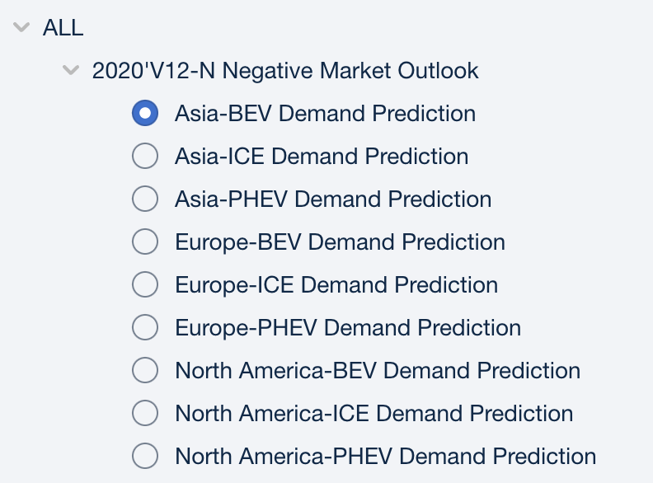Click the North America-ICE Demand Prediction label

pyautogui.click(x=374, y=414)
